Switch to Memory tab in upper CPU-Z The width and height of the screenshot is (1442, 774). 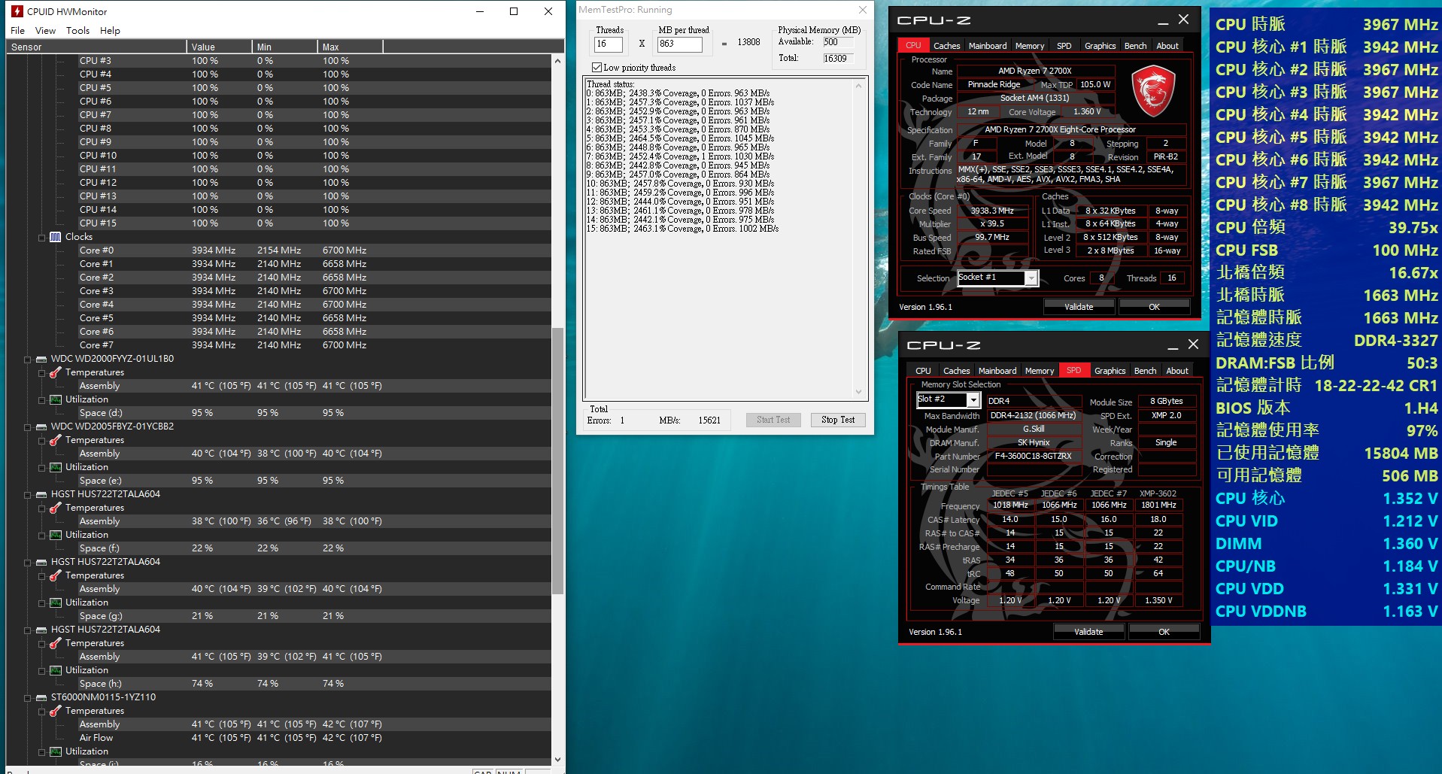coord(1030,46)
